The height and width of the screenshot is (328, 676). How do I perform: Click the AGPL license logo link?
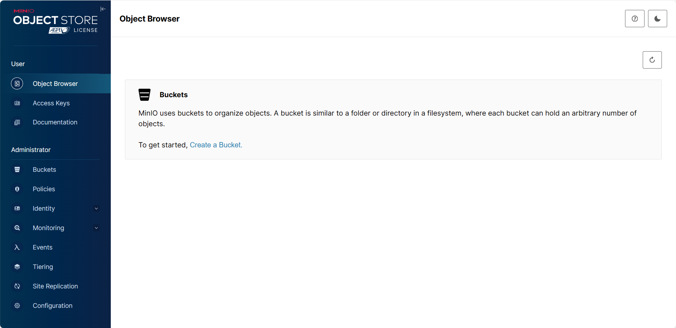pos(59,30)
